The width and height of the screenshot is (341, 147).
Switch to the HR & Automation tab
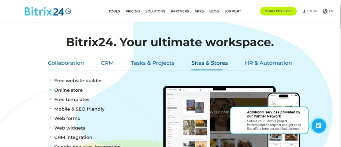point(268,63)
